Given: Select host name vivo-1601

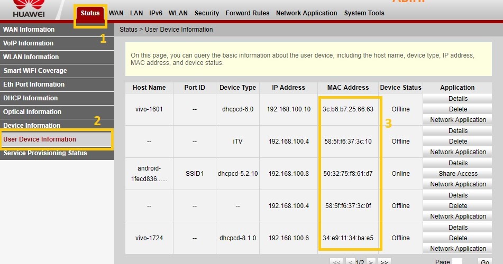Looking at the screenshot, I should 149,109.
